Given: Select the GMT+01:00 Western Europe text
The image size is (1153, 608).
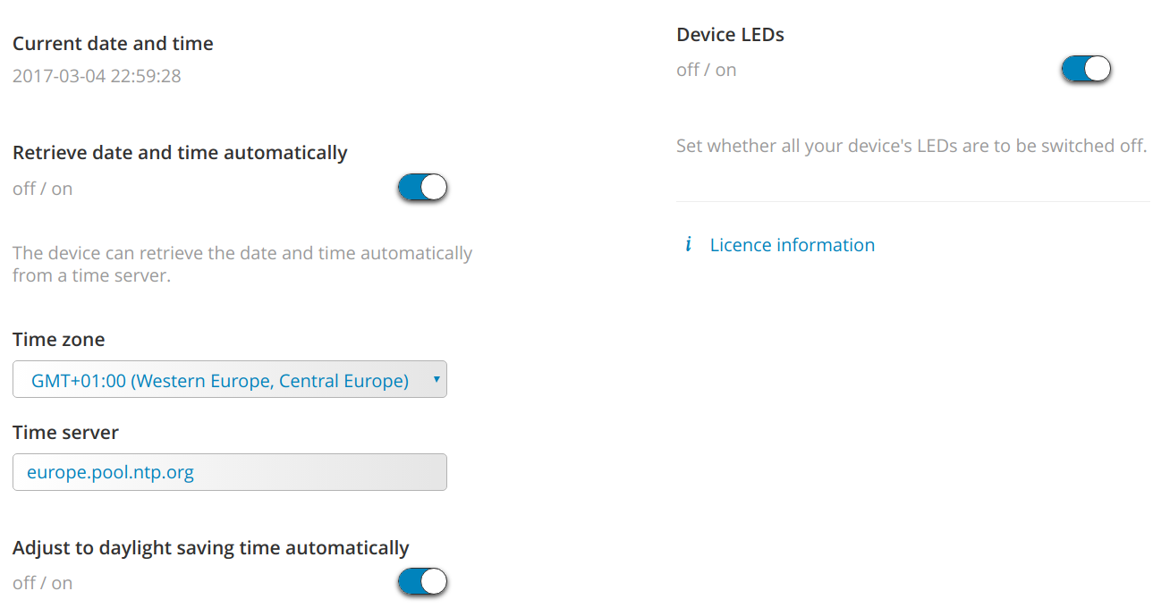Looking at the screenshot, I should click(220, 381).
